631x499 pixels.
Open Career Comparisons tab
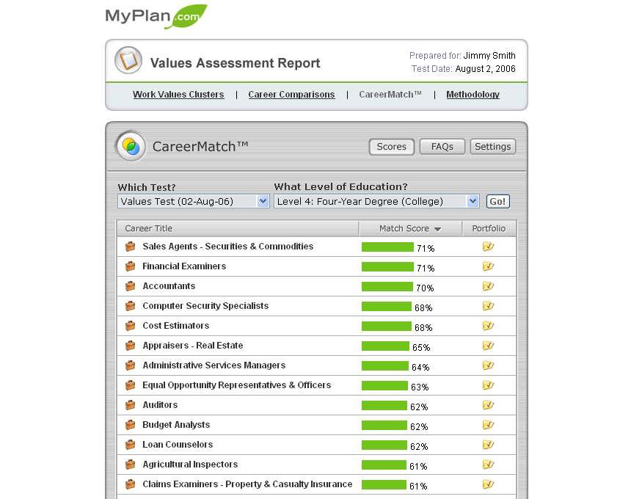[291, 95]
